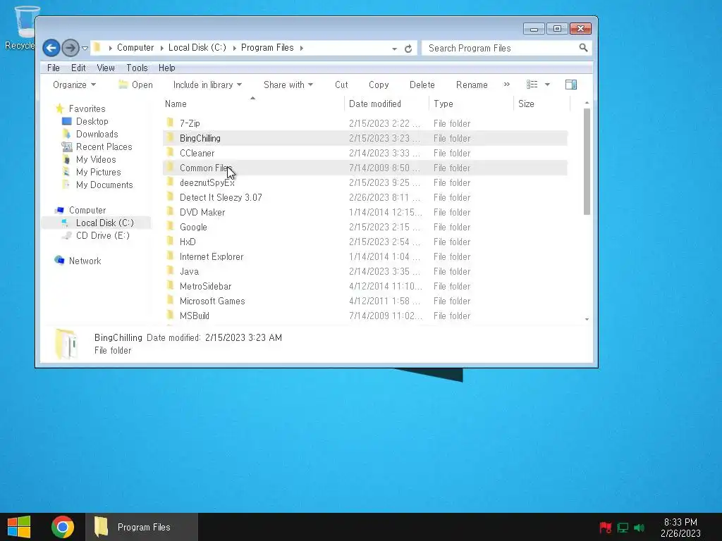This screenshot has width=722, height=541.
Task: Change view with the view icon
Action: point(532,85)
